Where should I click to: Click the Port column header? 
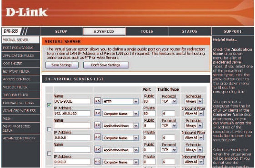pos(146,89)
